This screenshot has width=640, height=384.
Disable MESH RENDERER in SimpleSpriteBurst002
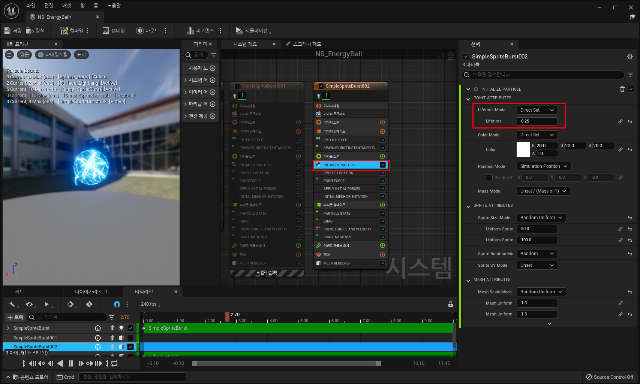click(x=383, y=263)
